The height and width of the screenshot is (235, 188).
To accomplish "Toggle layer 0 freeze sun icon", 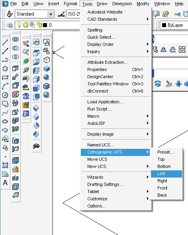I will tap(25, 25).
